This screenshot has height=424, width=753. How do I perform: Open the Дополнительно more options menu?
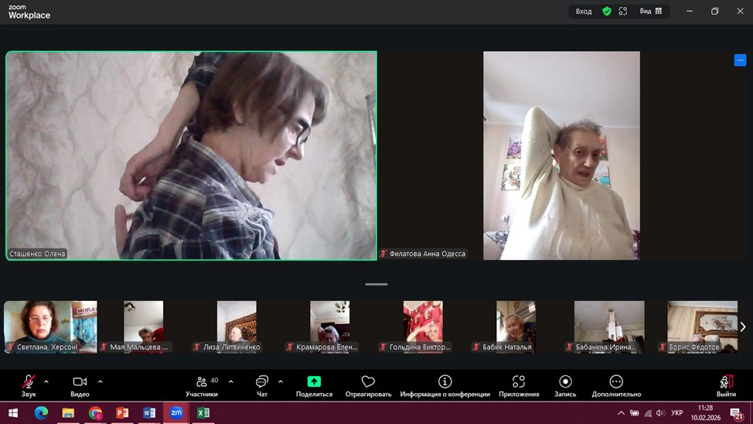pos(616,385)
